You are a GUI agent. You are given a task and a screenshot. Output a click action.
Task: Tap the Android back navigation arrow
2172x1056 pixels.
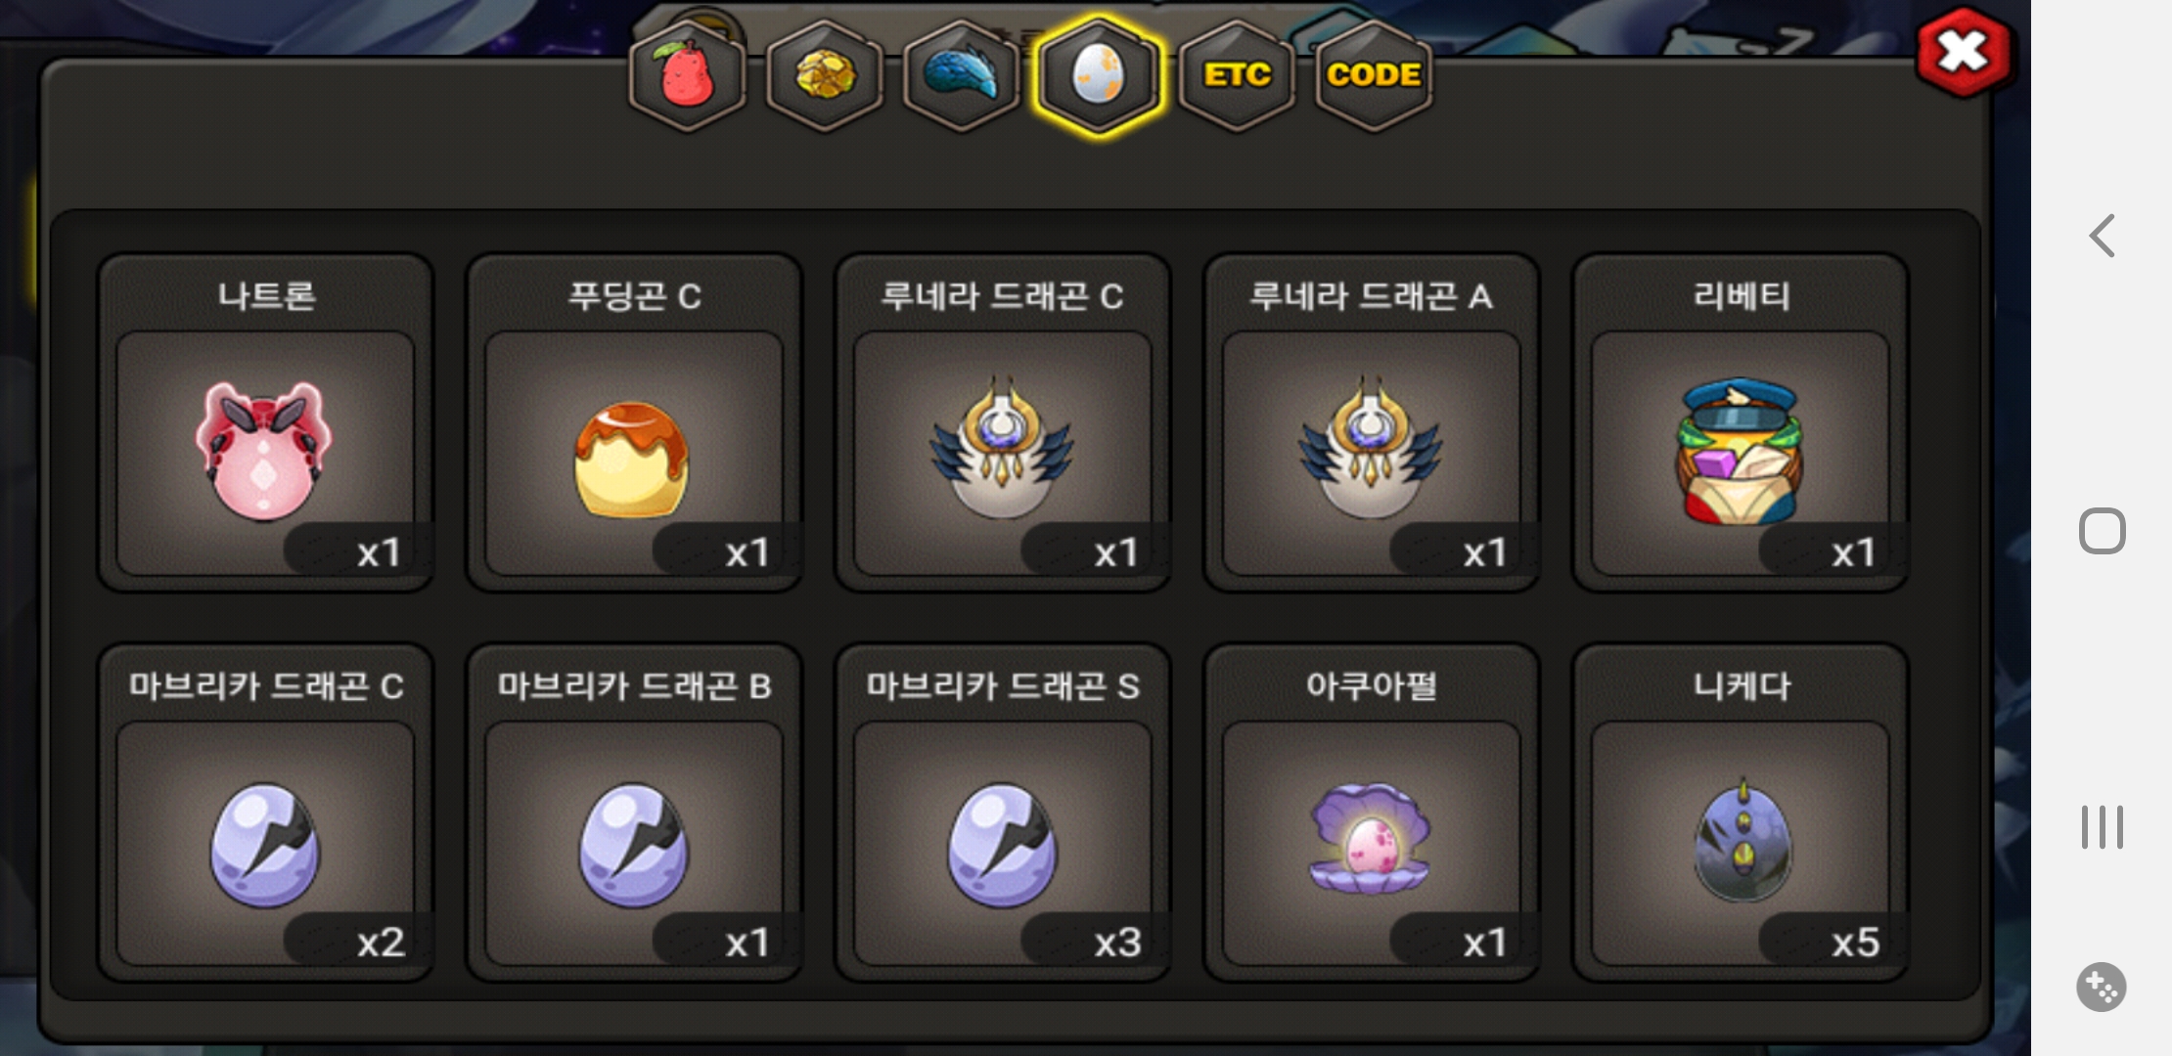pyautogui.click(x=2102, y=236)
